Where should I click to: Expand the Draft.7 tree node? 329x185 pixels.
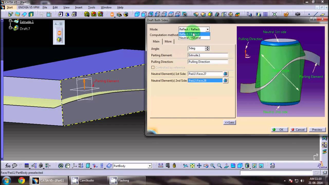point(11,28)
